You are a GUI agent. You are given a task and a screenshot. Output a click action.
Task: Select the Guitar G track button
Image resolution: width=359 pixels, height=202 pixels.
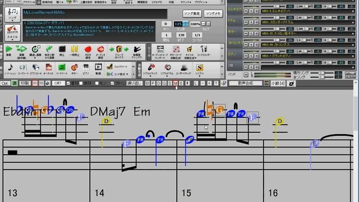tap(164, 84)
